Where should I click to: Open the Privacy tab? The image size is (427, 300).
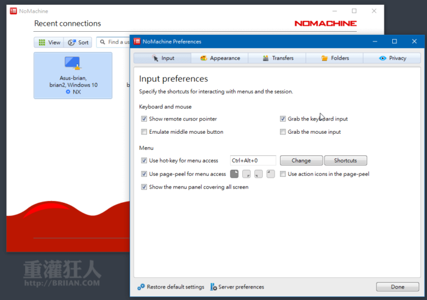[392, 58]
